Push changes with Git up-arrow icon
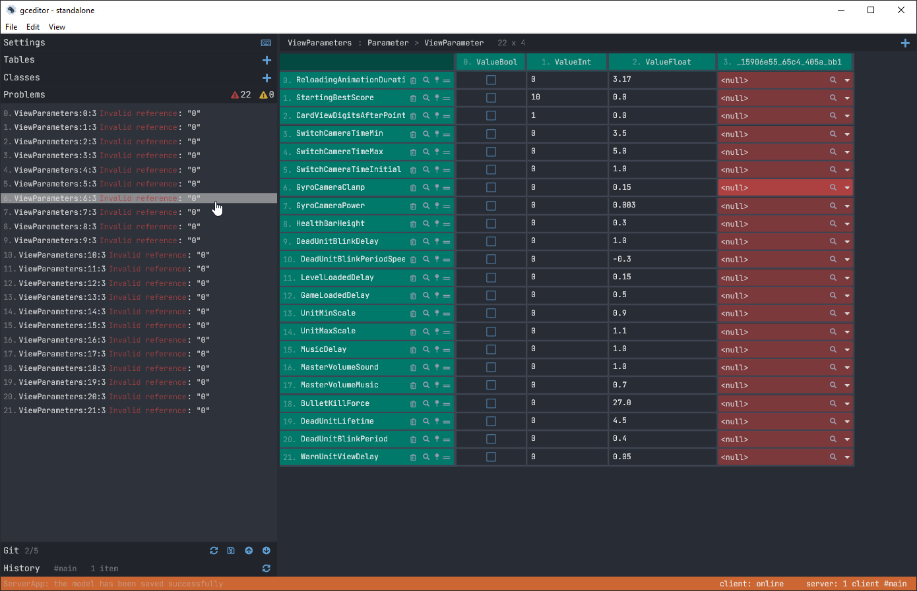917x591 pixels. point(249,551)
